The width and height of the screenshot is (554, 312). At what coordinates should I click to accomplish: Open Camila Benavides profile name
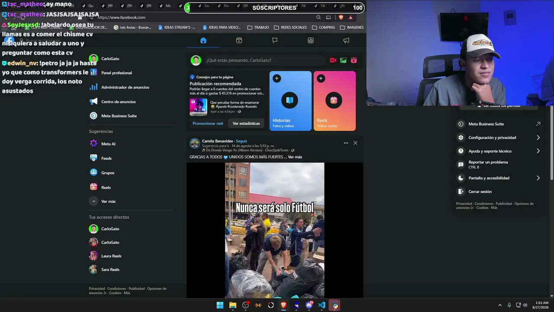click(x=217, y=141)
